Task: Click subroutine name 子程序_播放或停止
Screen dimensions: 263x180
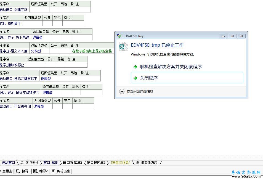Action: coord(12,65)
